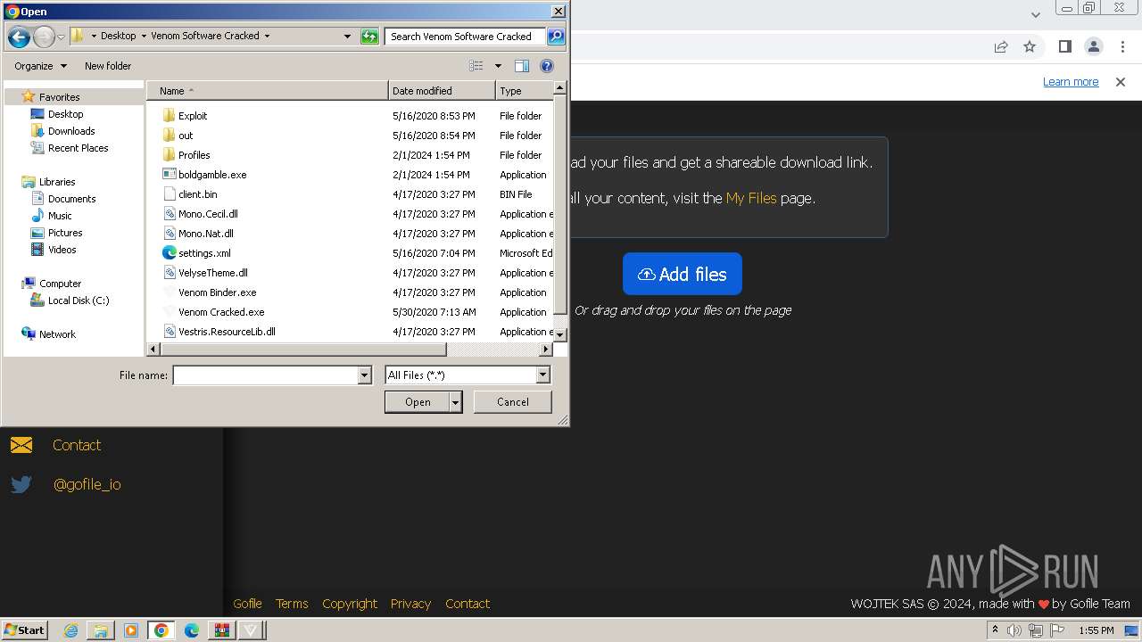Select Favorites in the navigation pane
Screen dimensions: 1142x642
(59, 97)
